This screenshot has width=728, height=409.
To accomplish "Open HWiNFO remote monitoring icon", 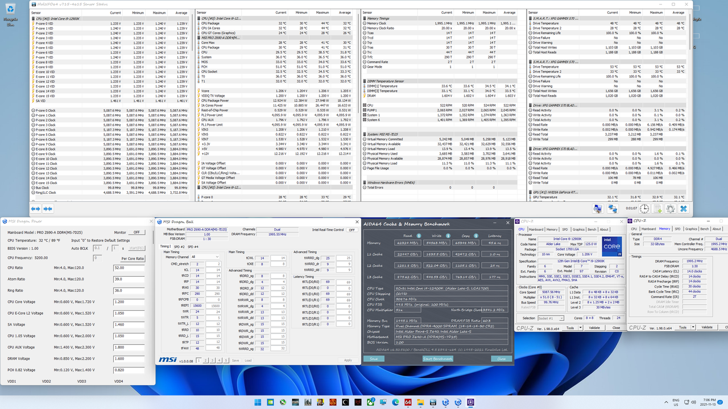I will click(x=613, y=208).
